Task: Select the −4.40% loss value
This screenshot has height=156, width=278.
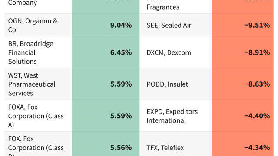Action: 242,116
